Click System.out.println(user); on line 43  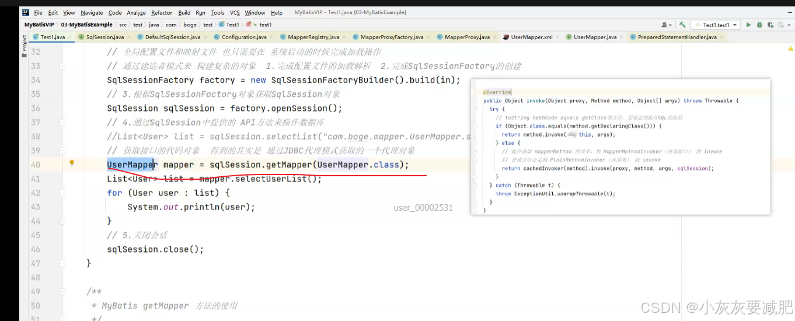tap(191, 207)
